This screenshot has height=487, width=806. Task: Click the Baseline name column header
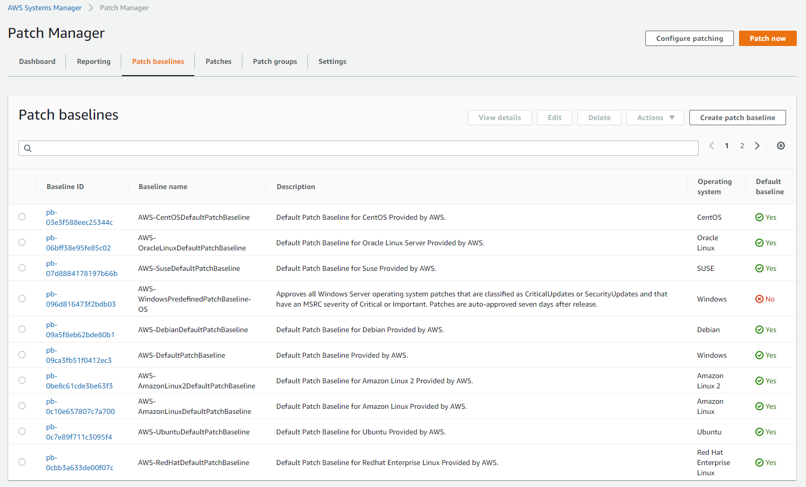pyautogui.click(x=163, y=187)
